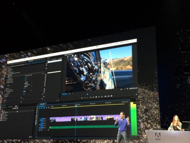
Task: Click the timeline playhead marker on ruler
Action: coord(76,106)
